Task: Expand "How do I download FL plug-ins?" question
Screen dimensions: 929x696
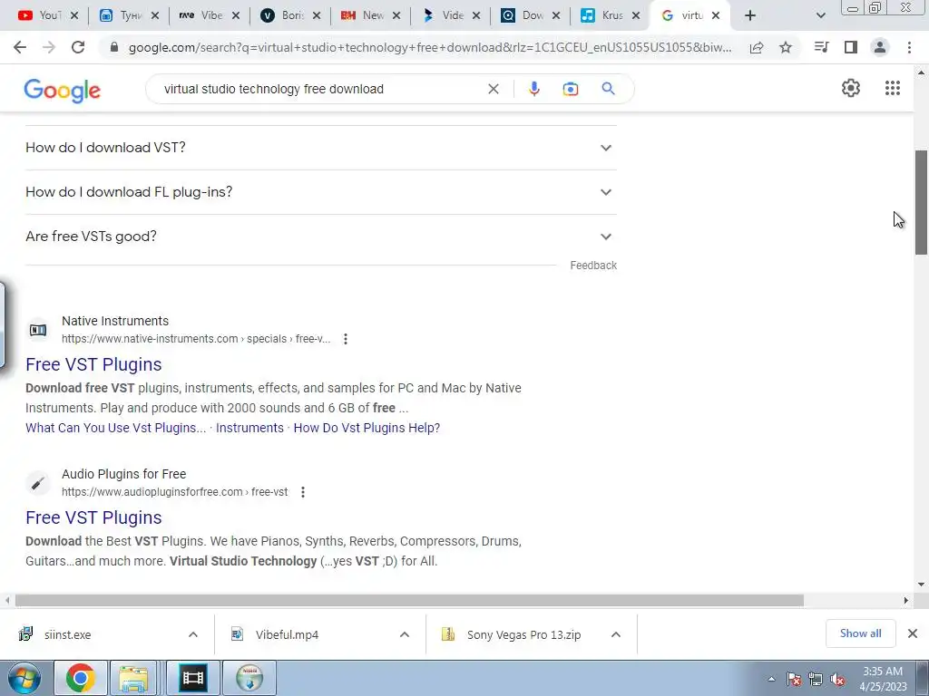Action: point(321,192)
